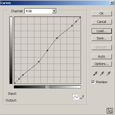Click the Save... button
Viewport: 115px width, 115px height.
pos(102,38)
